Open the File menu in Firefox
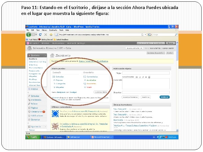 tap(28, 30)
